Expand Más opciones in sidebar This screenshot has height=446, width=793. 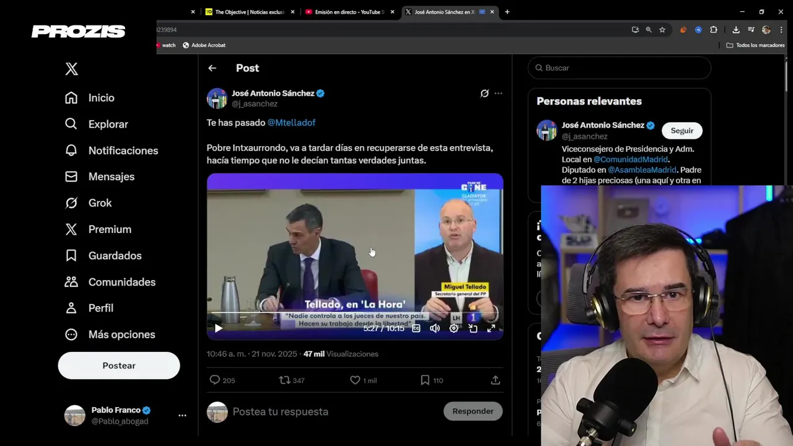coord(110,334)
